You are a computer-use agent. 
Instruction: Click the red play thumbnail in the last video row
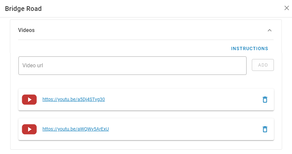pyautogui.click(x=29, y=129)
